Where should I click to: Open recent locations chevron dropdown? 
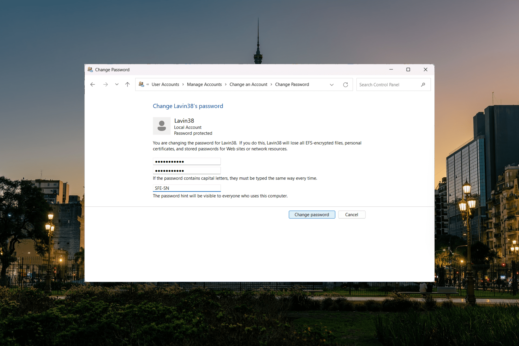117,85
